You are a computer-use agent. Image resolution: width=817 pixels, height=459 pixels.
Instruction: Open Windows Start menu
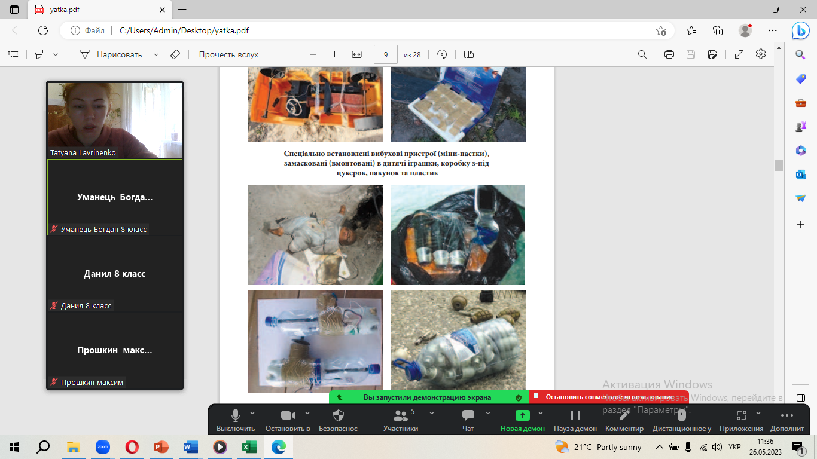(14, 446)
